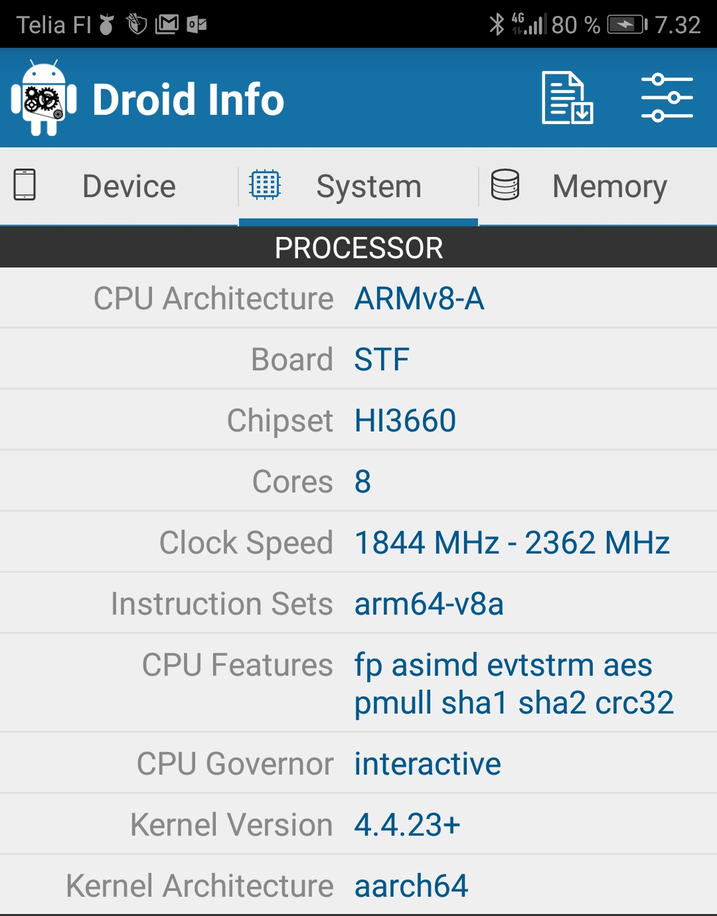
Task: Click the HI3660 chipset value
Action: tap(405, 420)
